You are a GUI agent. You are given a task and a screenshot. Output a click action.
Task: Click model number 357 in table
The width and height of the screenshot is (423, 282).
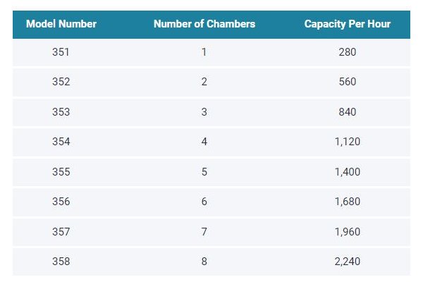pos(61,231)
